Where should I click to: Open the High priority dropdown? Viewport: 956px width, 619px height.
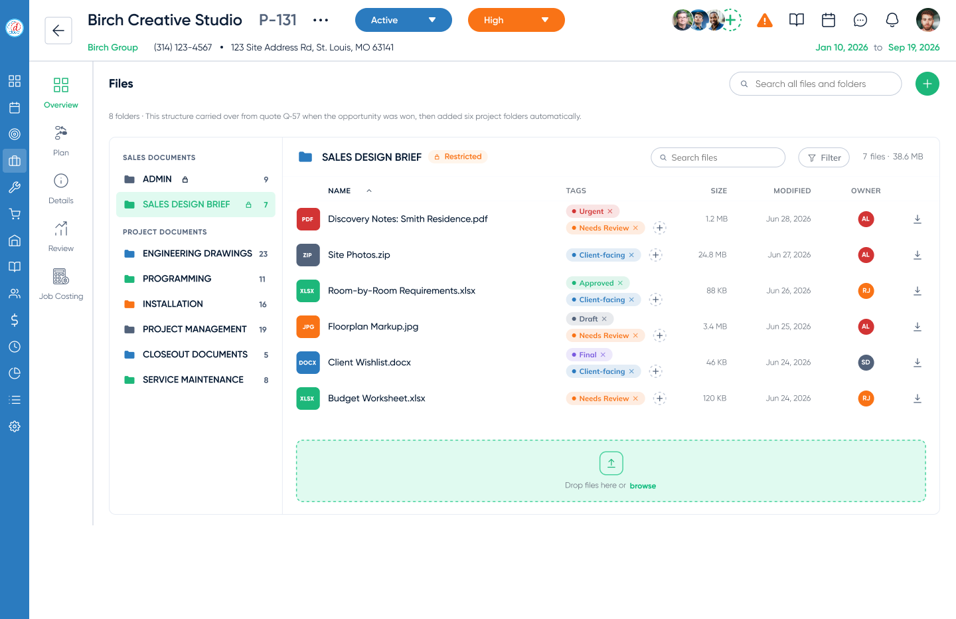point(517,20)
